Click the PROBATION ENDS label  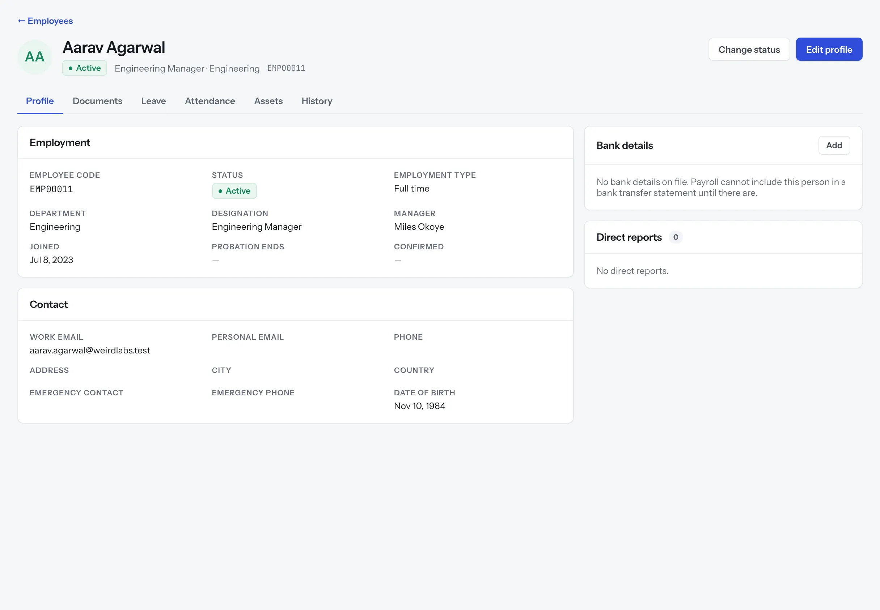[248, 247]
